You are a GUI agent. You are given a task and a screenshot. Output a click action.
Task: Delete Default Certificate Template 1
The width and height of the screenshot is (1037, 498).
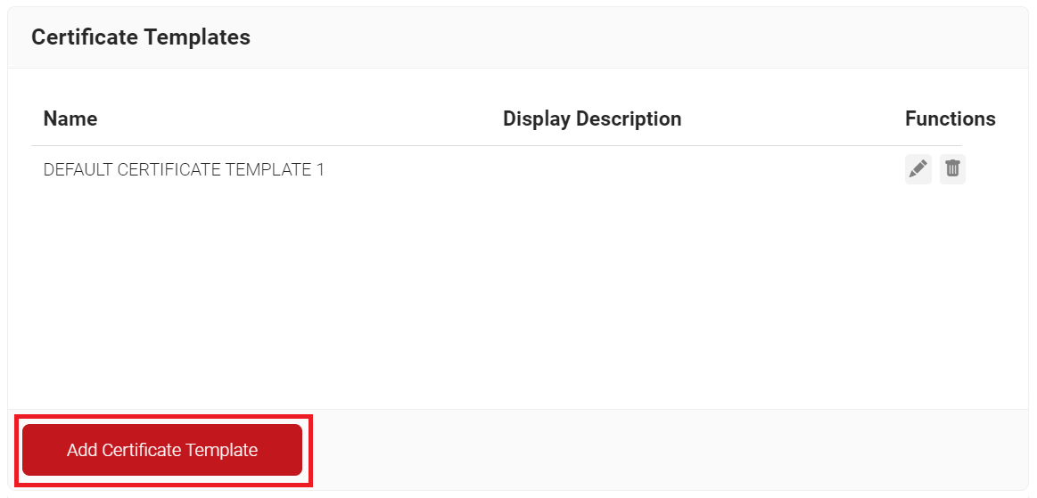[x=952, y=168]
